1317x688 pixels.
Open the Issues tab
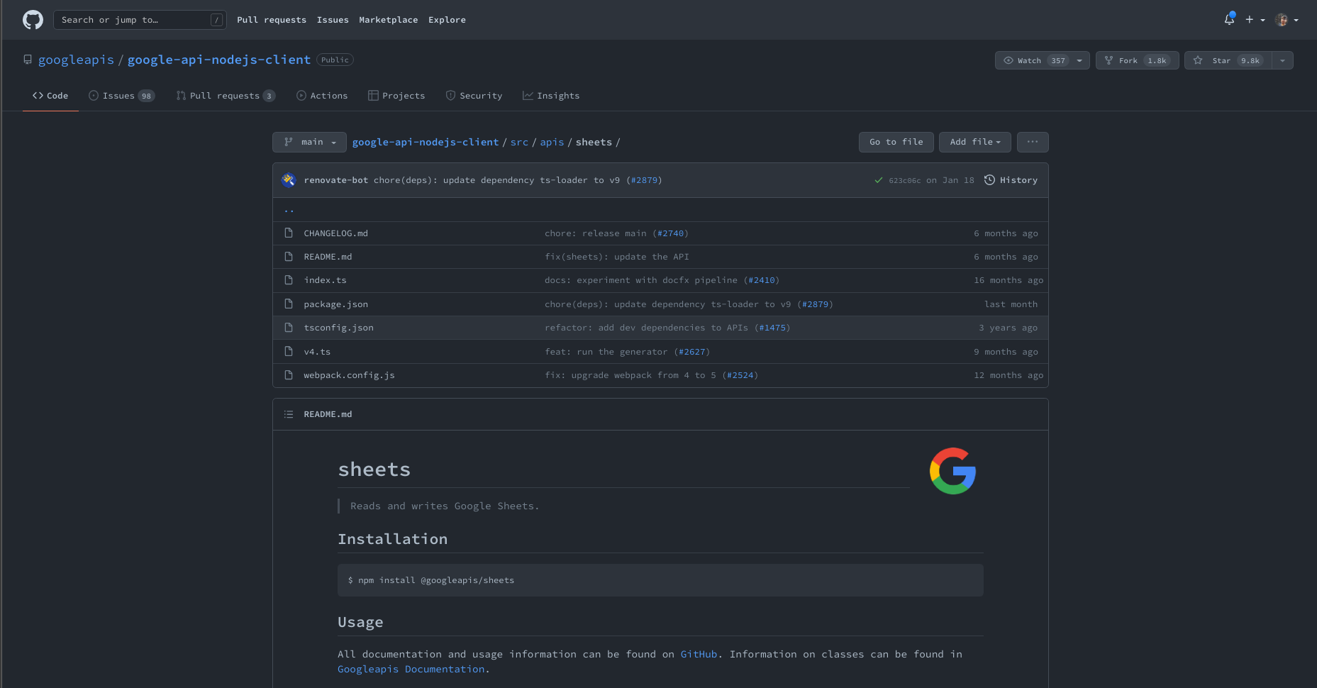[122, 96]
